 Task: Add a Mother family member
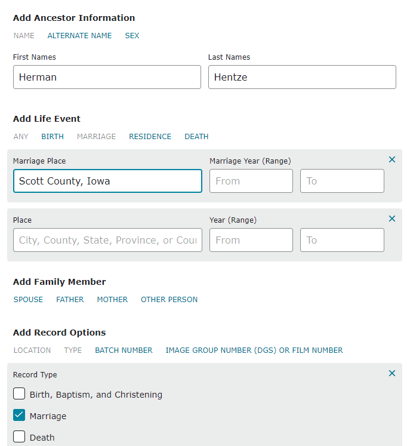click(112, 300)
